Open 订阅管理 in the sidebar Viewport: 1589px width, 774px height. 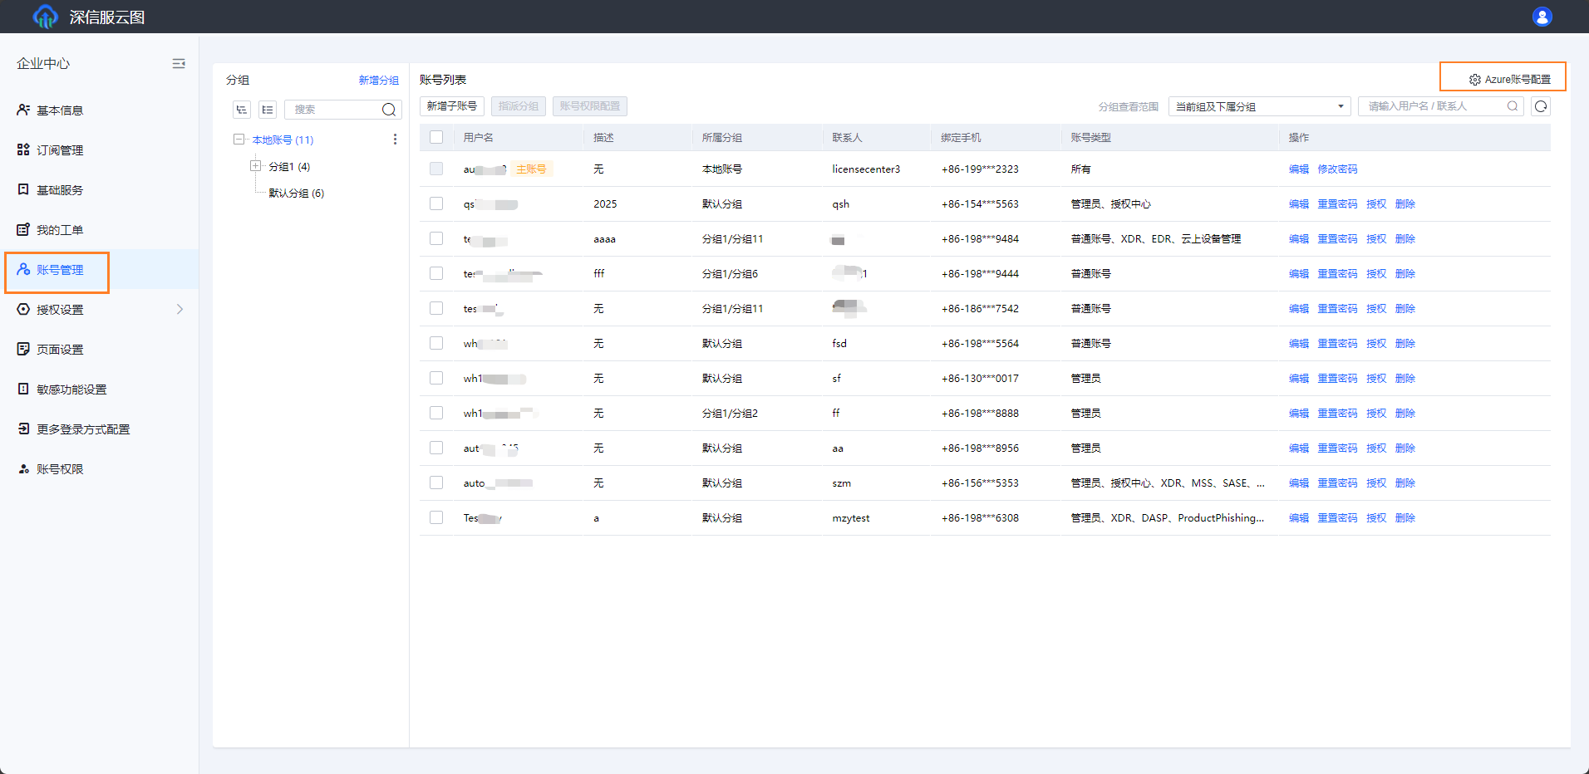tap(60, 150)
